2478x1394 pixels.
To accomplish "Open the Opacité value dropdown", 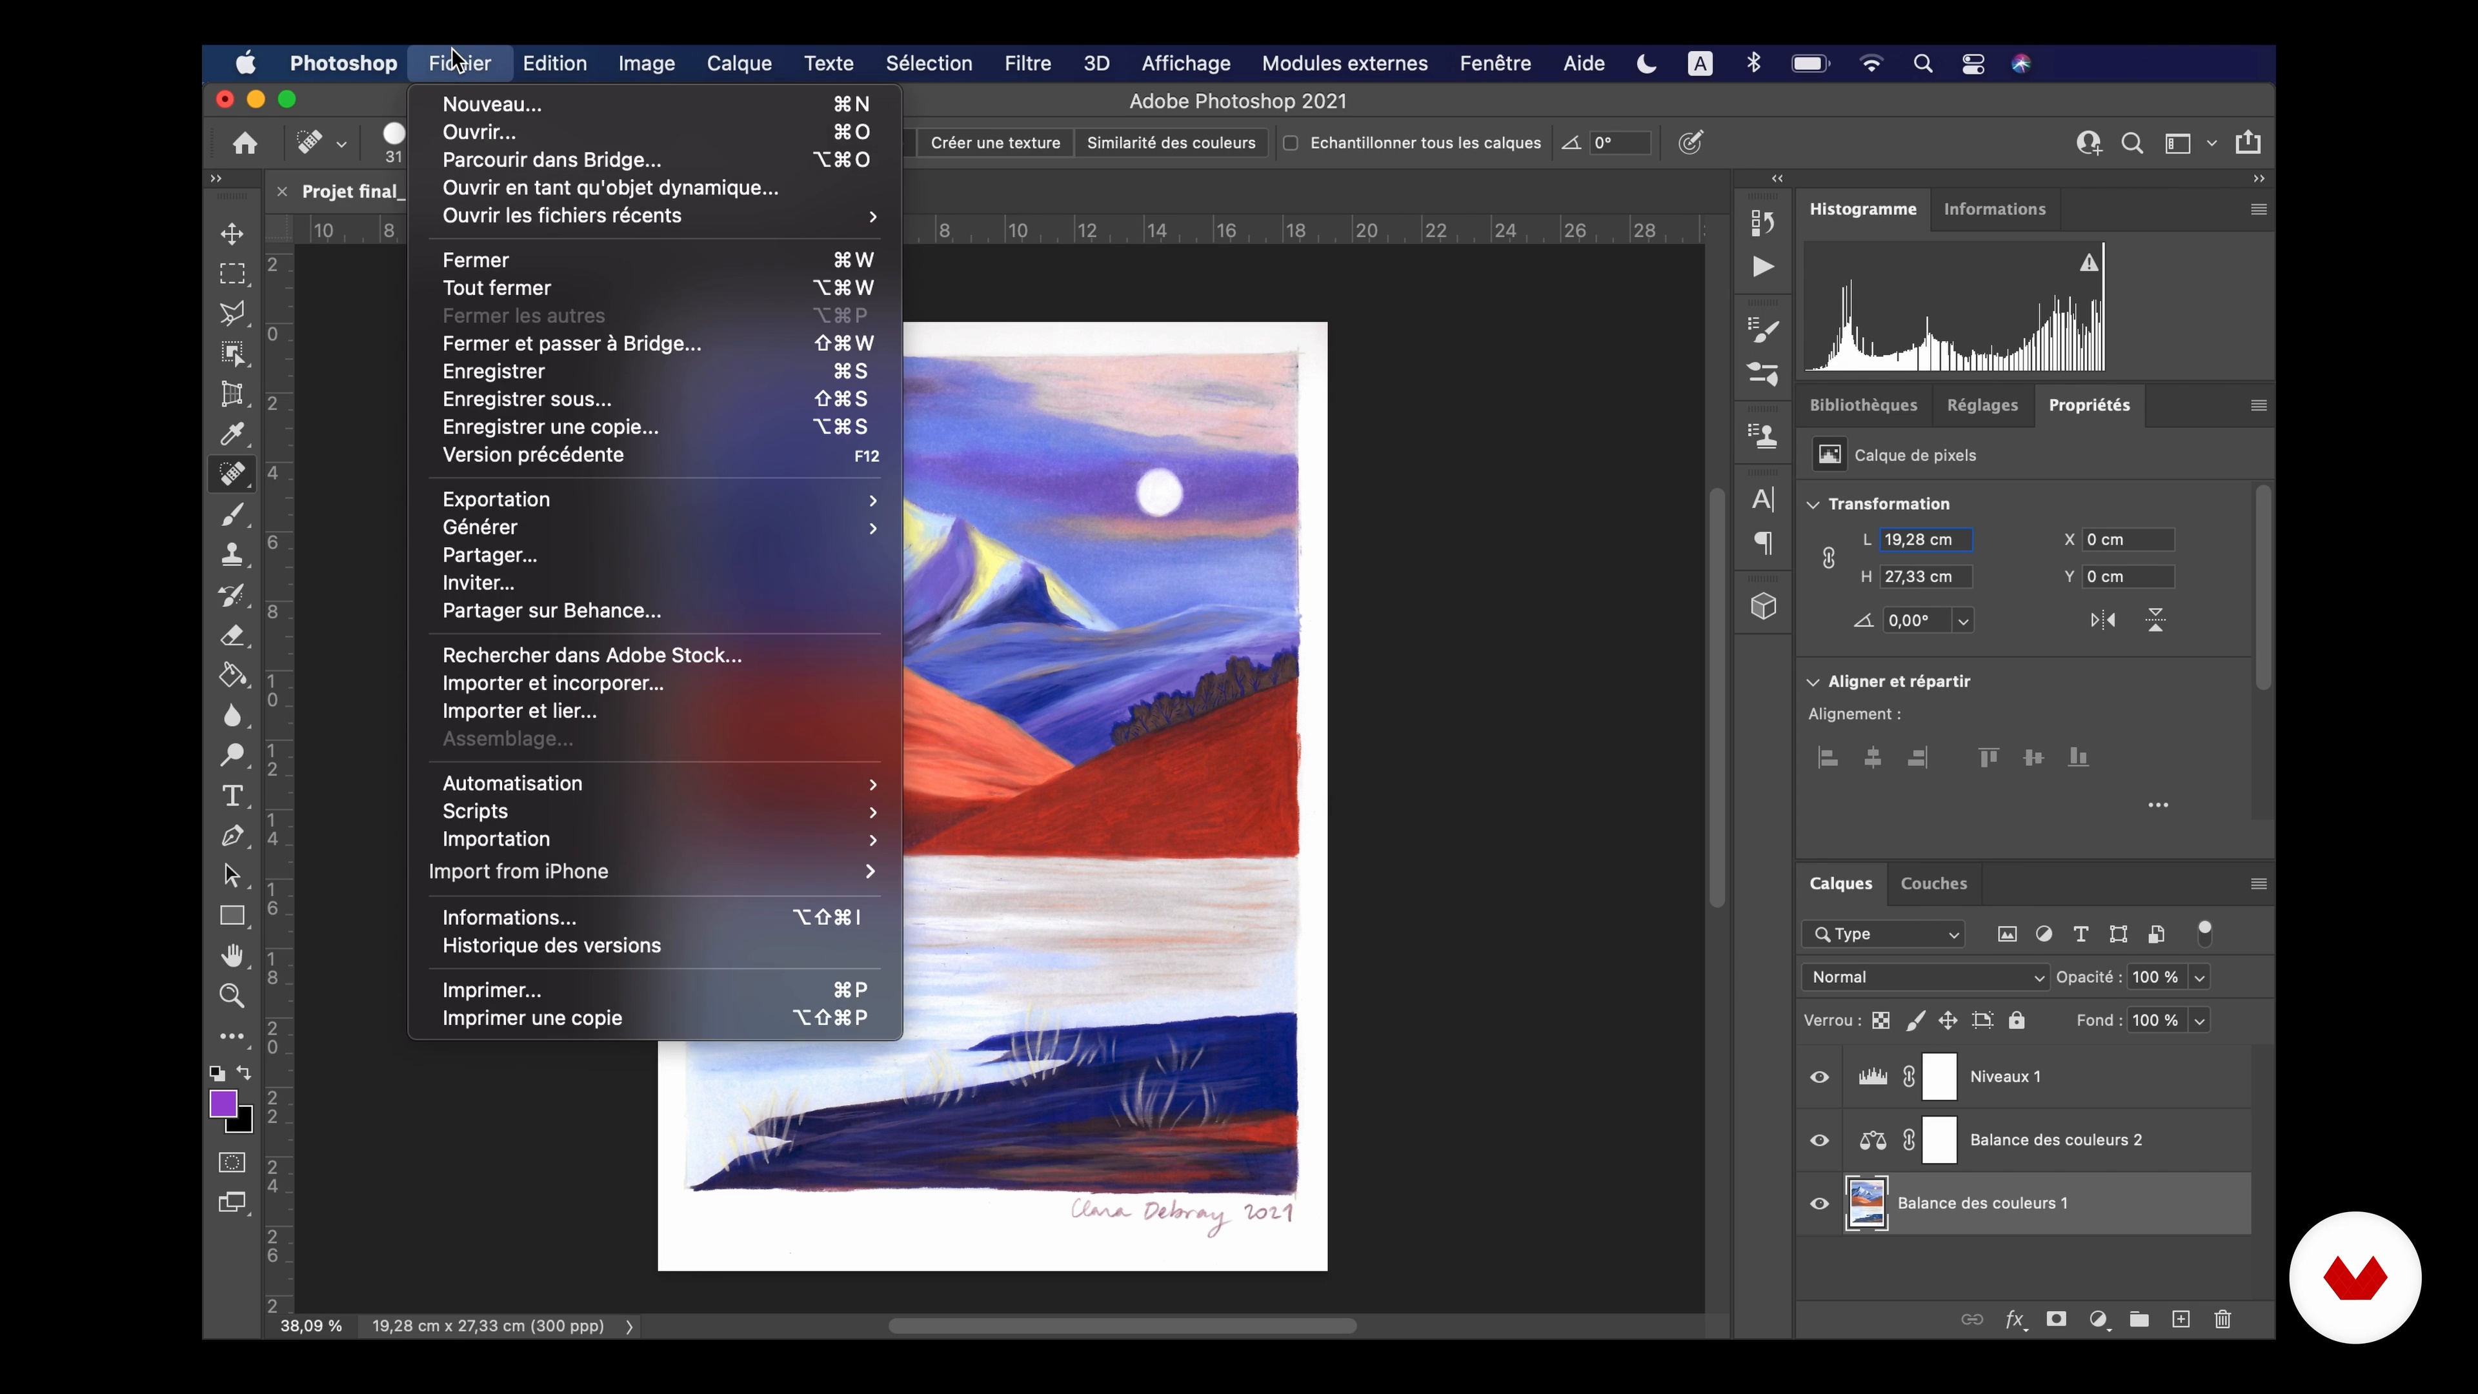I will [2199, 978].
